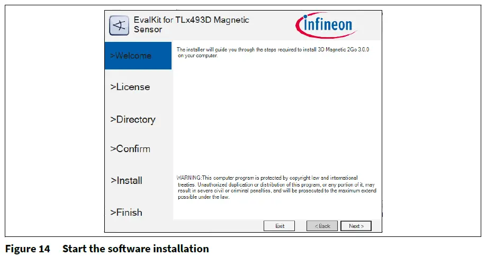
Task: Jump to the Finish step in sidebar
Action: coord(126,212)
